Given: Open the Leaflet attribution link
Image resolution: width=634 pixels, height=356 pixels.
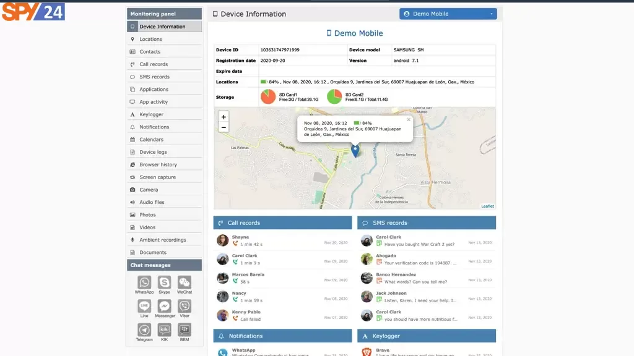Looking at the screenshot, I should pos(487,206).
